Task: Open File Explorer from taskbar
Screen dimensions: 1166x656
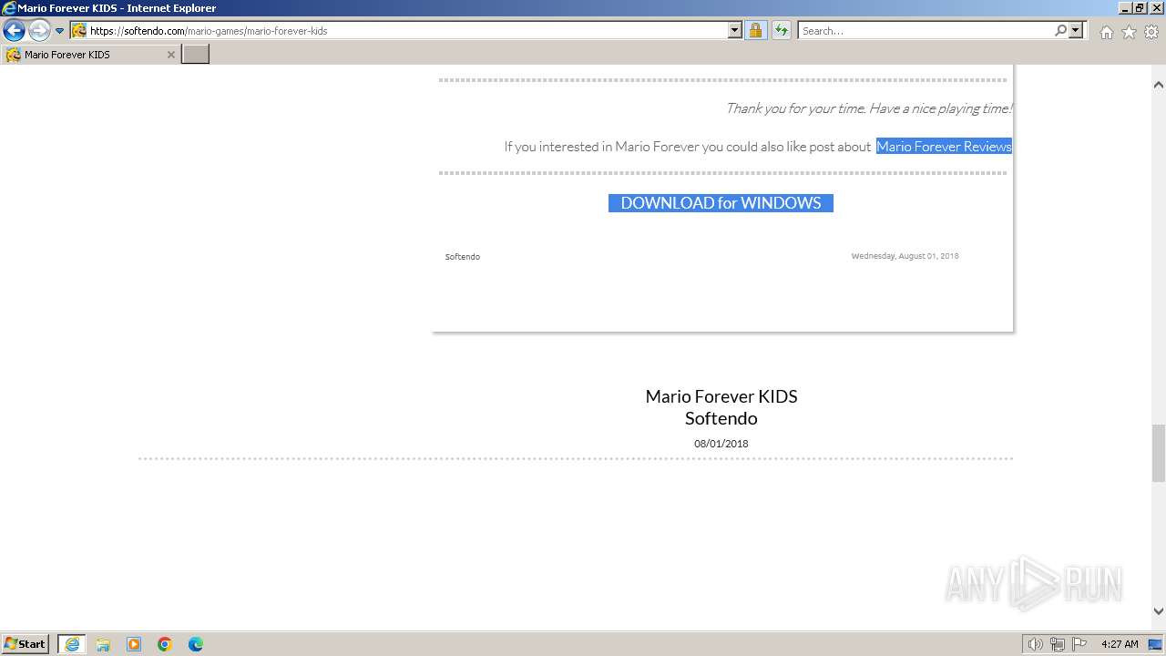Action: tap(103, 644)
